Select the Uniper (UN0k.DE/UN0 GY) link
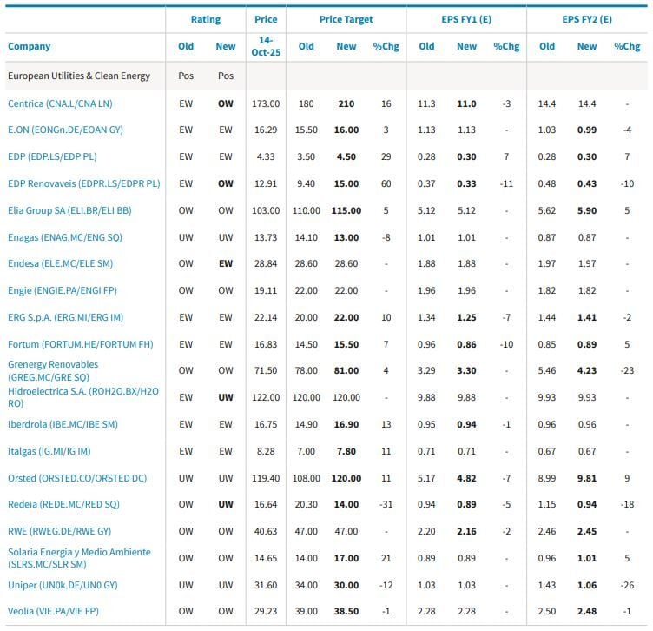This screenshot has width=653, height=631. click(63, 585)
